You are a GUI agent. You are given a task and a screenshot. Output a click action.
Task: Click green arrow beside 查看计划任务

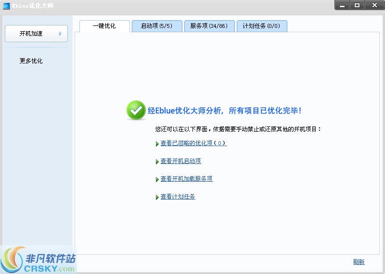[x=157, y=197]
